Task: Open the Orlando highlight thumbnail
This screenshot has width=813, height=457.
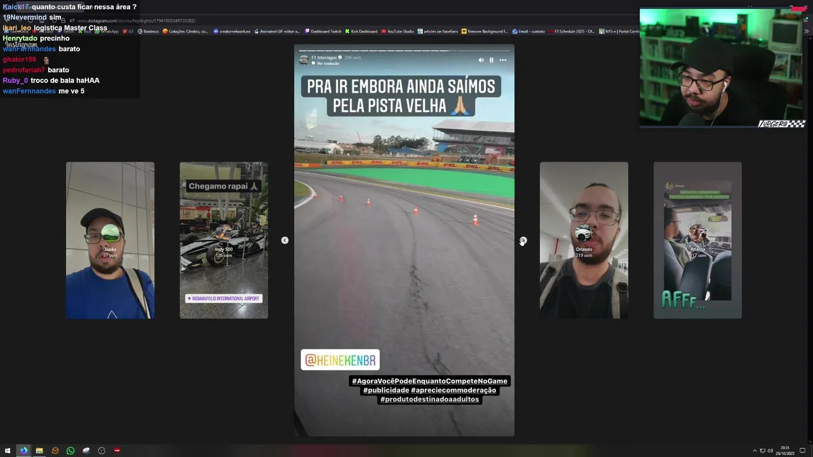Action: 584,240
